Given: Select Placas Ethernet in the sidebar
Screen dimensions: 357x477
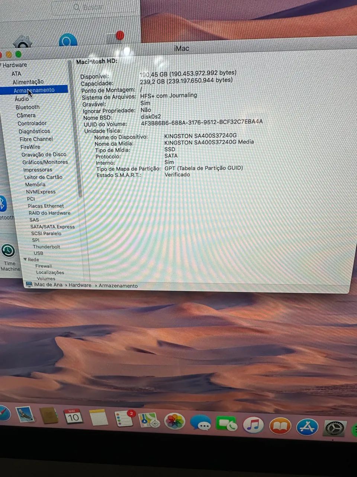Looking at the screenshot, I should 46,206.
